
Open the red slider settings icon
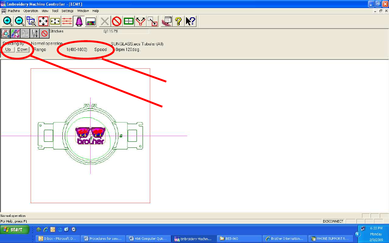(67, 21)
